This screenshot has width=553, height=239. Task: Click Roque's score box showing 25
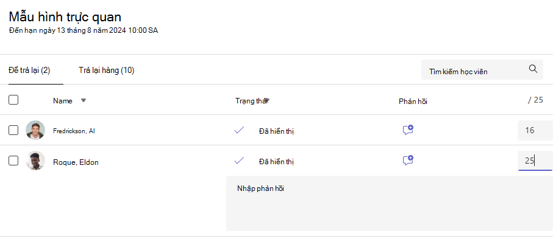pyautogui.click(x=535, y=161)
